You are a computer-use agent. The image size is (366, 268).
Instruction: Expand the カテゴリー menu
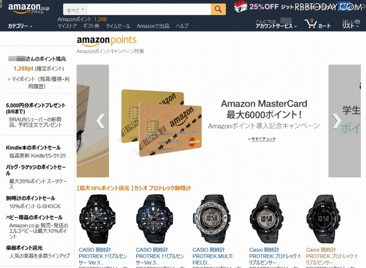tap(20, 26)
